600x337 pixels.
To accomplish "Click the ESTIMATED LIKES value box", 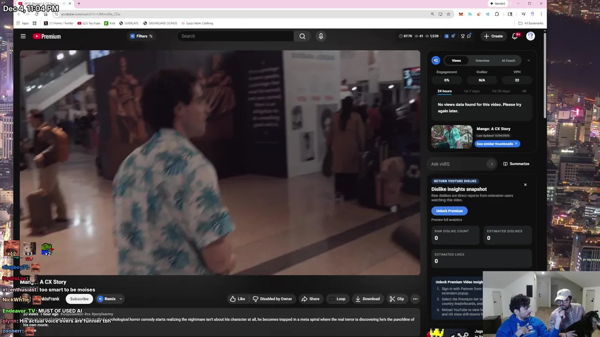I will [x=482, y=258].
